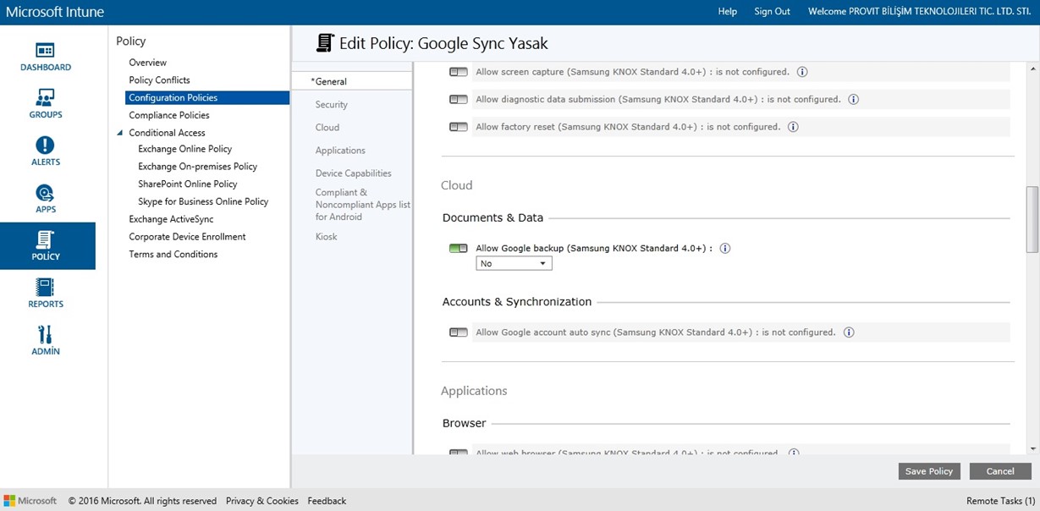Screen dimensions: 1040x511
Task: Open Remote Tasks (1) panel
Action: tap(1000, 501)
